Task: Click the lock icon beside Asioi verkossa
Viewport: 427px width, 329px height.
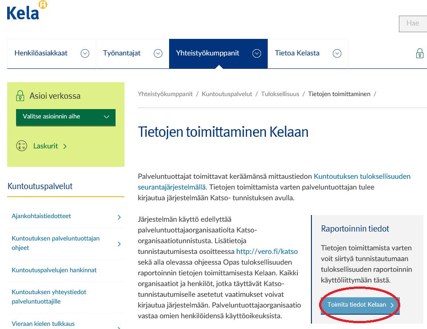Action: 20,96
